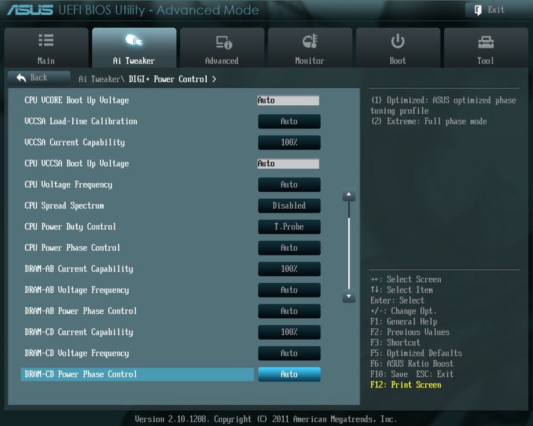Viewport: 533px width, 426px height.
Task: Toggle CPU Power Duty Control from T.Probe
Action: pos(289,227)
